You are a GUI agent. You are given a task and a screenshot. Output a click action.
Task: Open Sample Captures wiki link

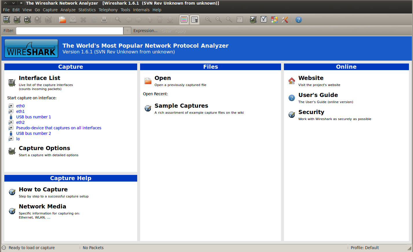pyautogui.click(x=181, y=106)
